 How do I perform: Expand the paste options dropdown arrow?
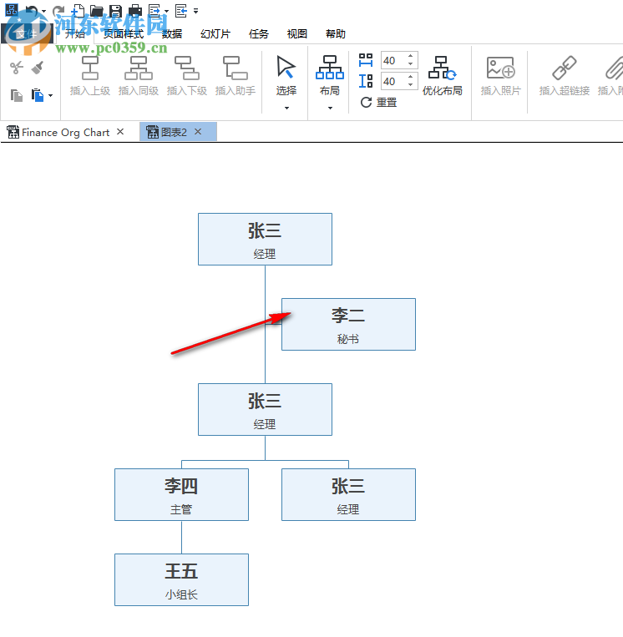point(50,96)
